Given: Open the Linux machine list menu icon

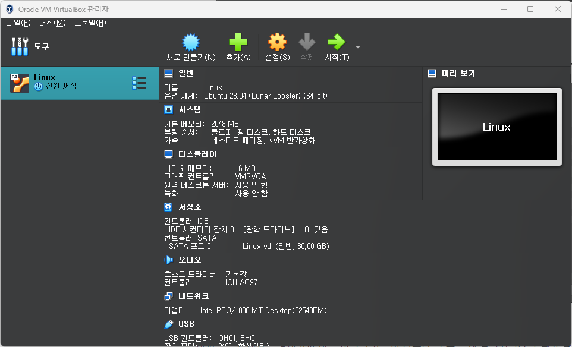Looking at the screenshot, I should coord(139,83).
